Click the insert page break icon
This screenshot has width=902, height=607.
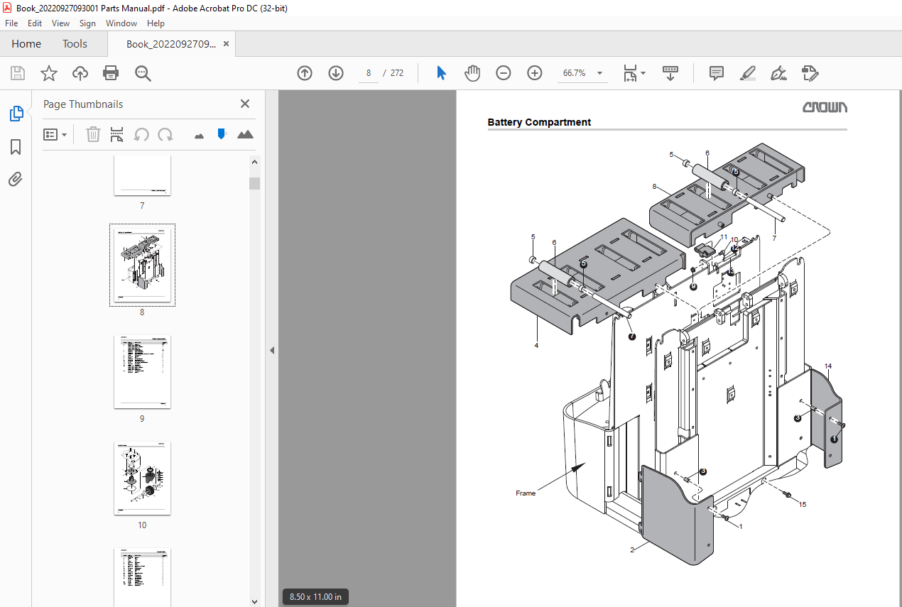[x=117, y=134]
